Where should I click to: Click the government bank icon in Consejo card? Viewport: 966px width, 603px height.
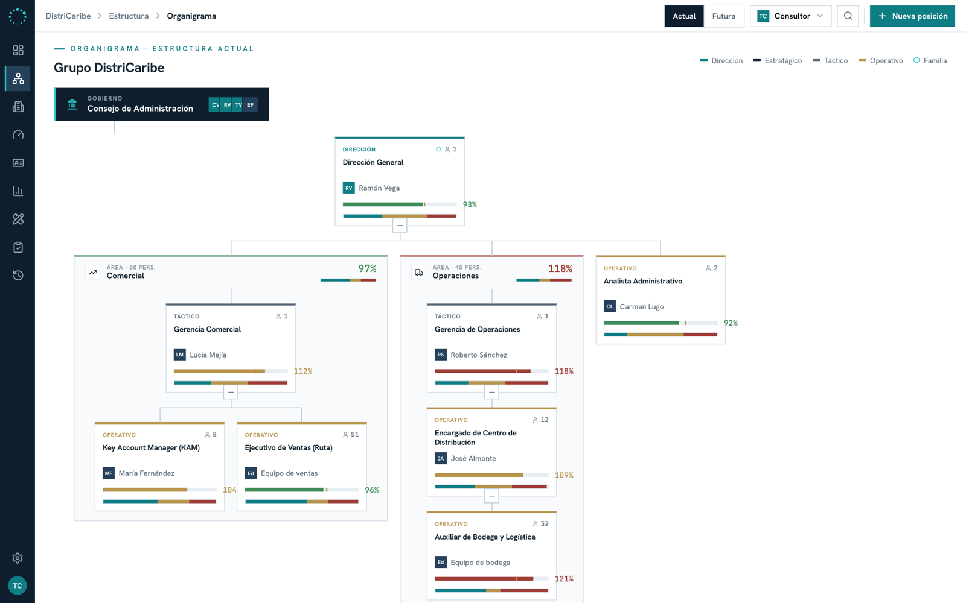(72, 104)
